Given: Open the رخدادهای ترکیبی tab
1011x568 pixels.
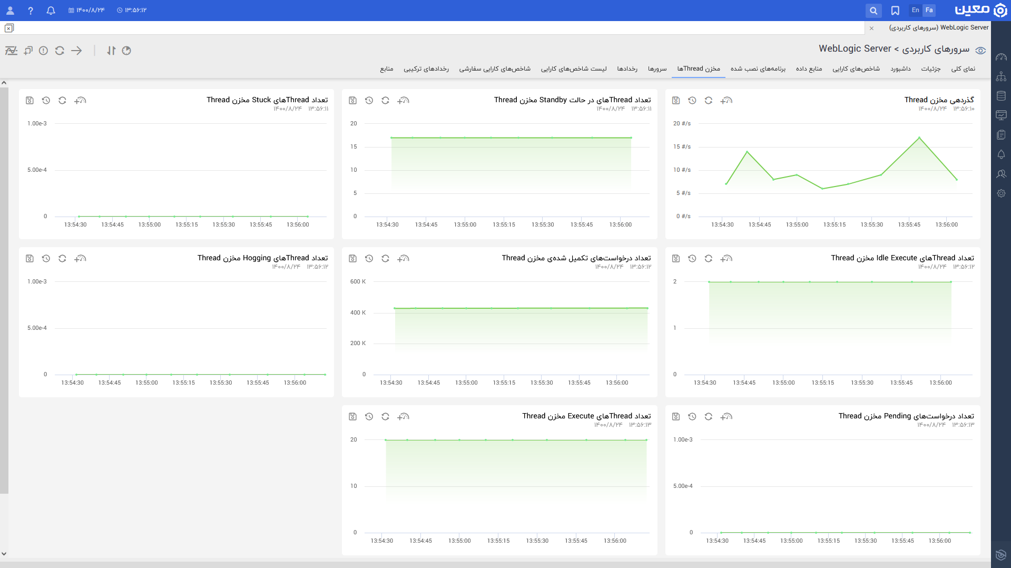Looking at the screenshot, I should (426, 69).
